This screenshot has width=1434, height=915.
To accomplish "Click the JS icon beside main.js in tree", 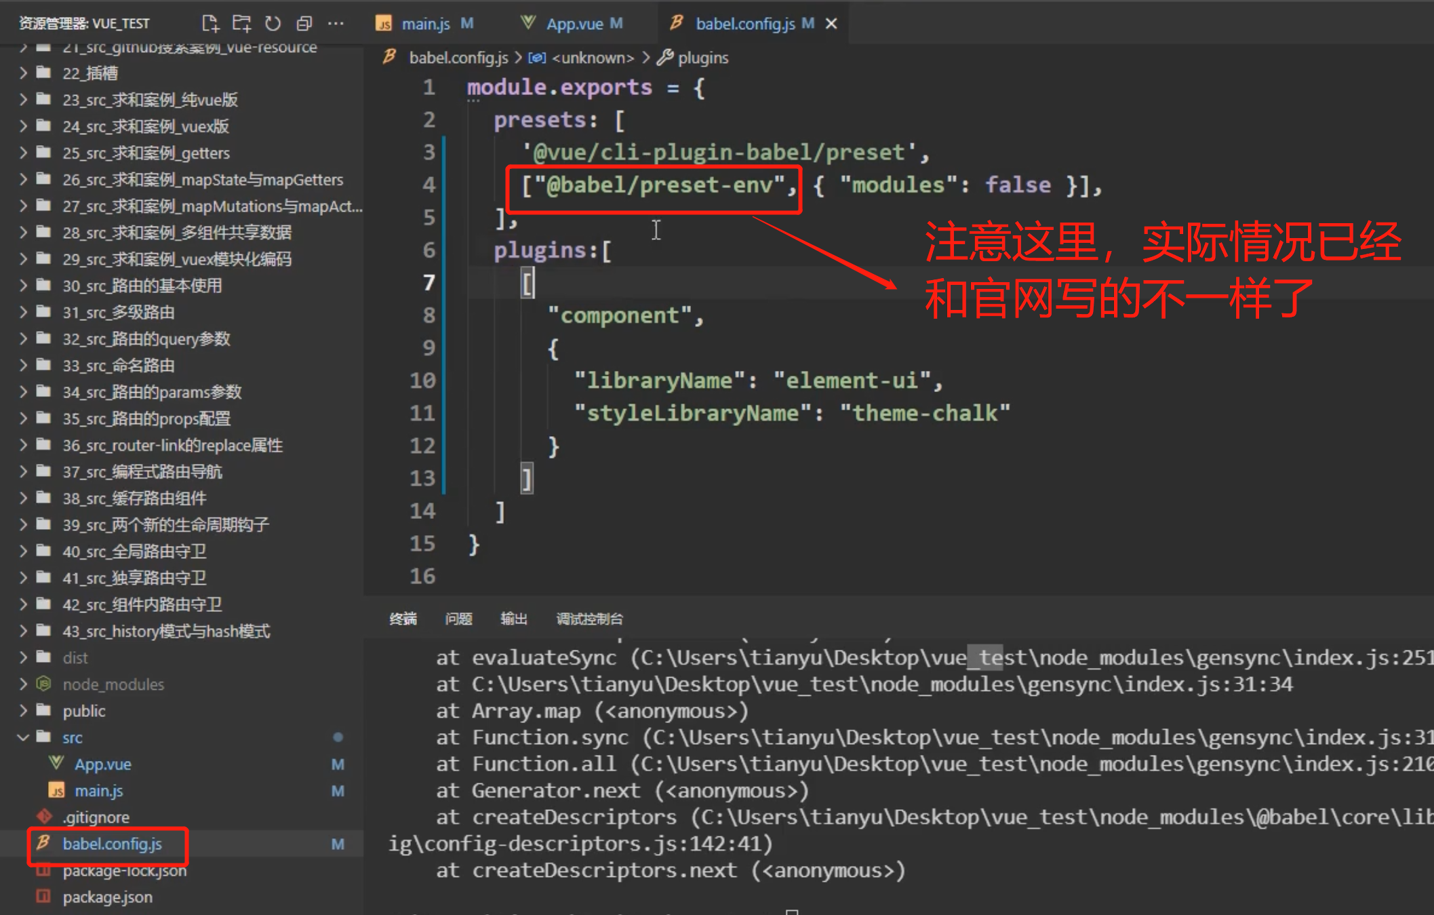I will click(56, 791).
